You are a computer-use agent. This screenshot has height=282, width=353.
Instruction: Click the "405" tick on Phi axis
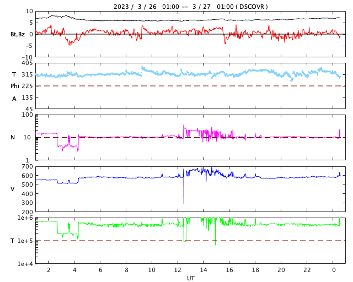[x=27, y=63]
